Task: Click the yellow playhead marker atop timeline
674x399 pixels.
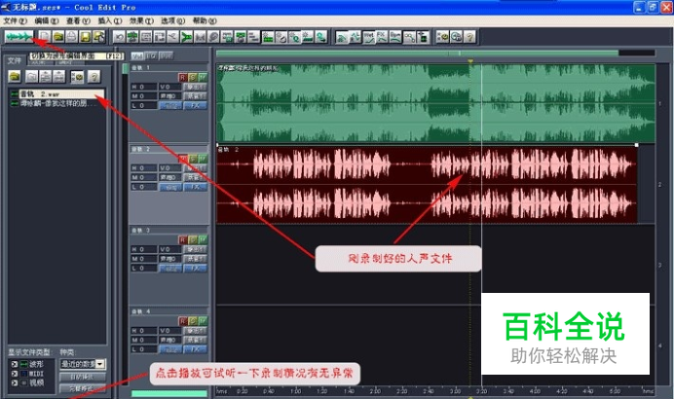Action: [x=470, y=61]
